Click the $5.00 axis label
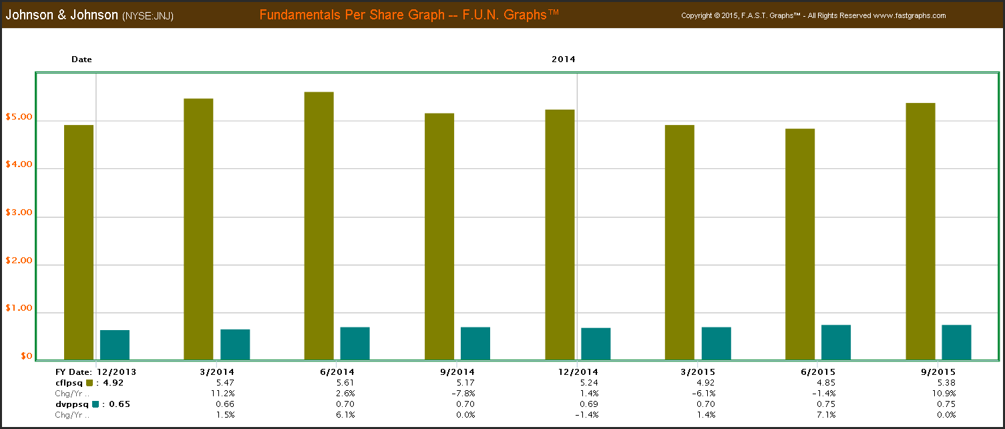 pos(19,117)
